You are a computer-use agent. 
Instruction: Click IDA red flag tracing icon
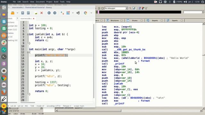143,8
